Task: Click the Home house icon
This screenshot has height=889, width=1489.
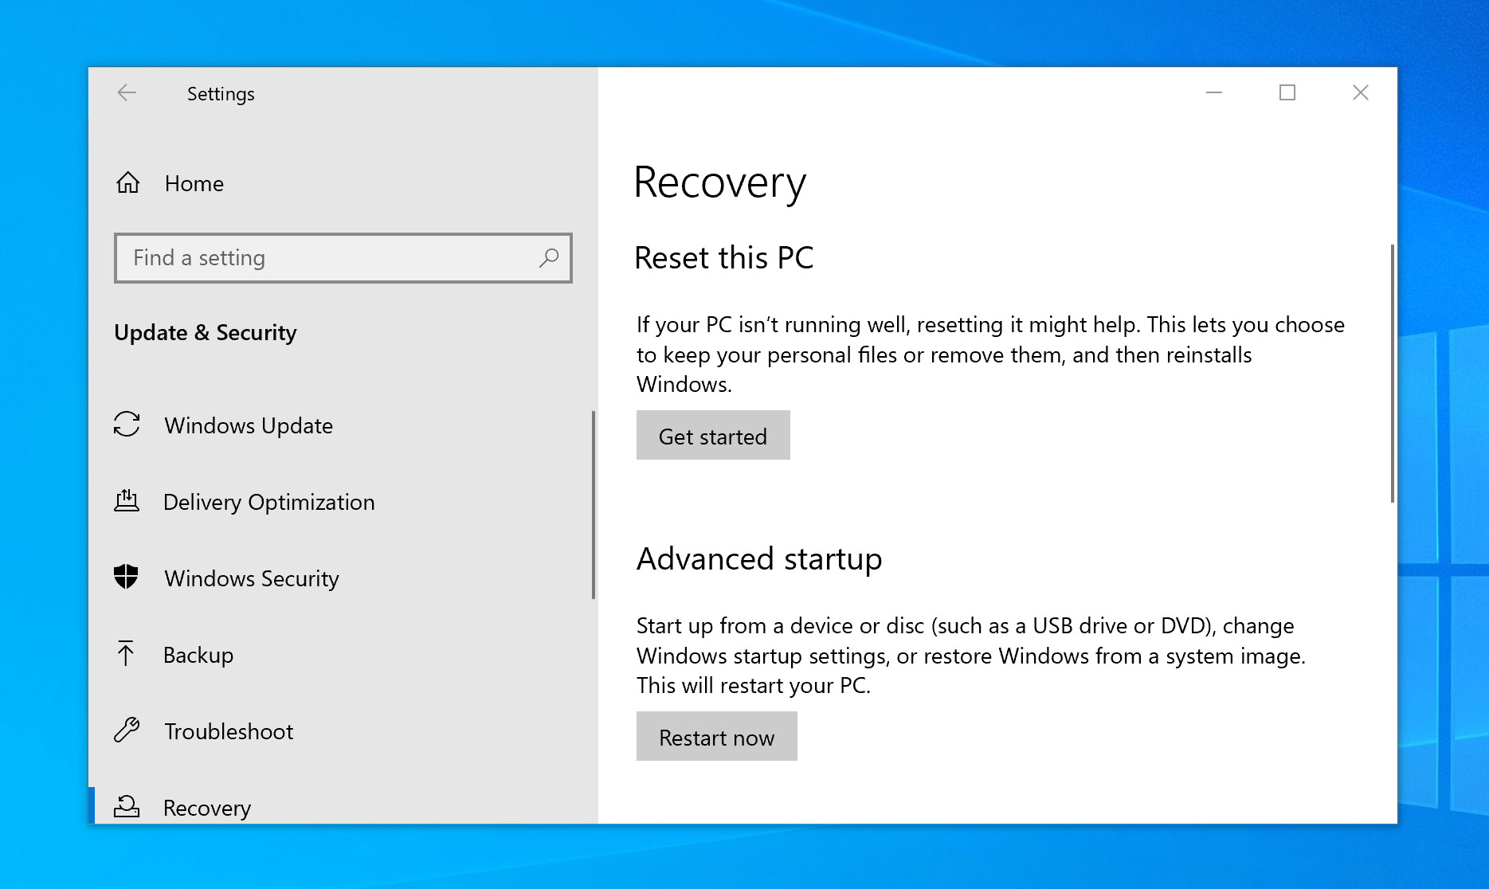Action: [x=127, y=183]
